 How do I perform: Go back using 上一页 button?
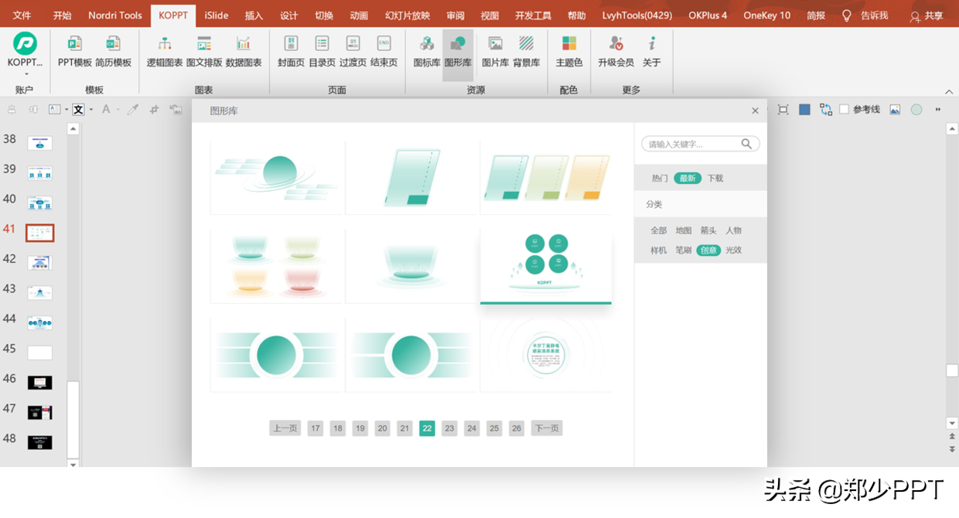[x=285, y=428]
